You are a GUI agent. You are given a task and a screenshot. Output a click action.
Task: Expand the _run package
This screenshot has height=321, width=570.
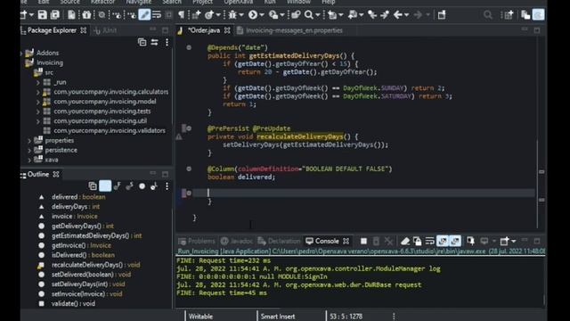[37, 82]
